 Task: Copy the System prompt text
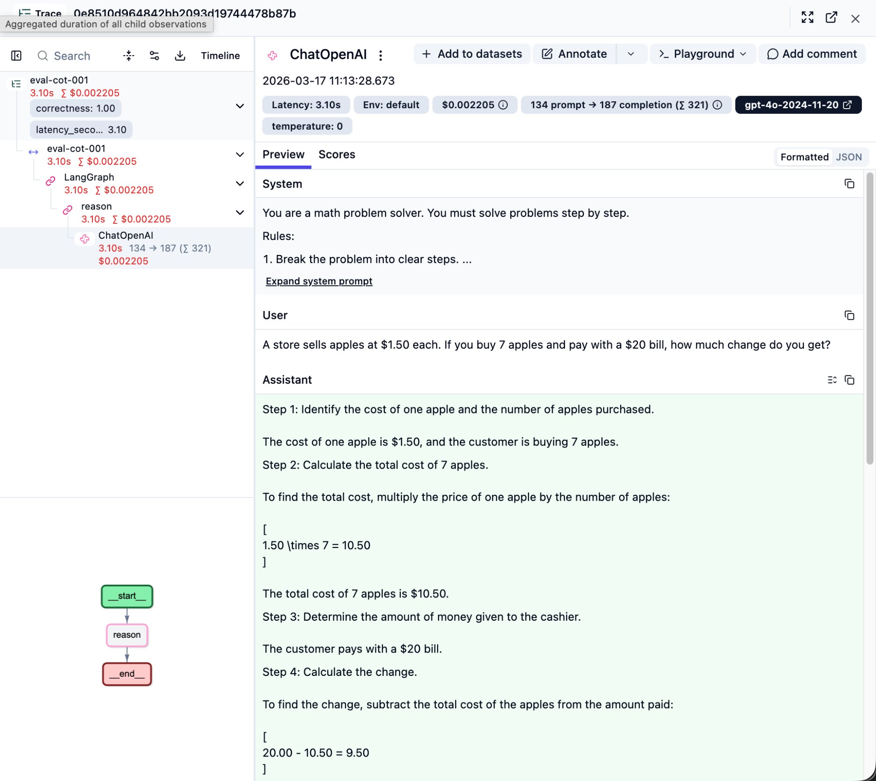[x=850, y=184]
